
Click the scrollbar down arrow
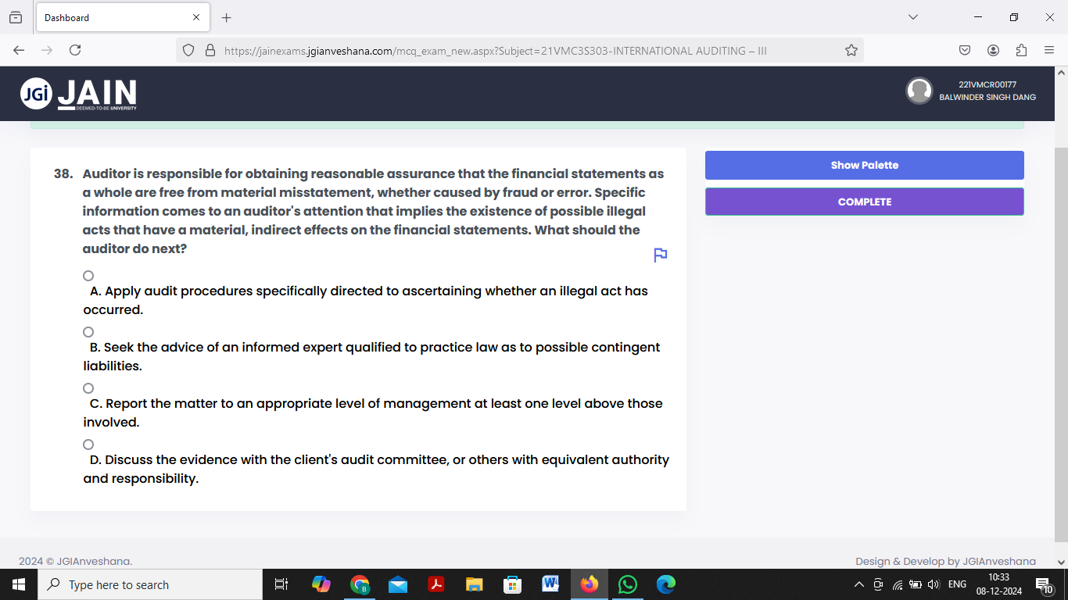point(1061,561)
